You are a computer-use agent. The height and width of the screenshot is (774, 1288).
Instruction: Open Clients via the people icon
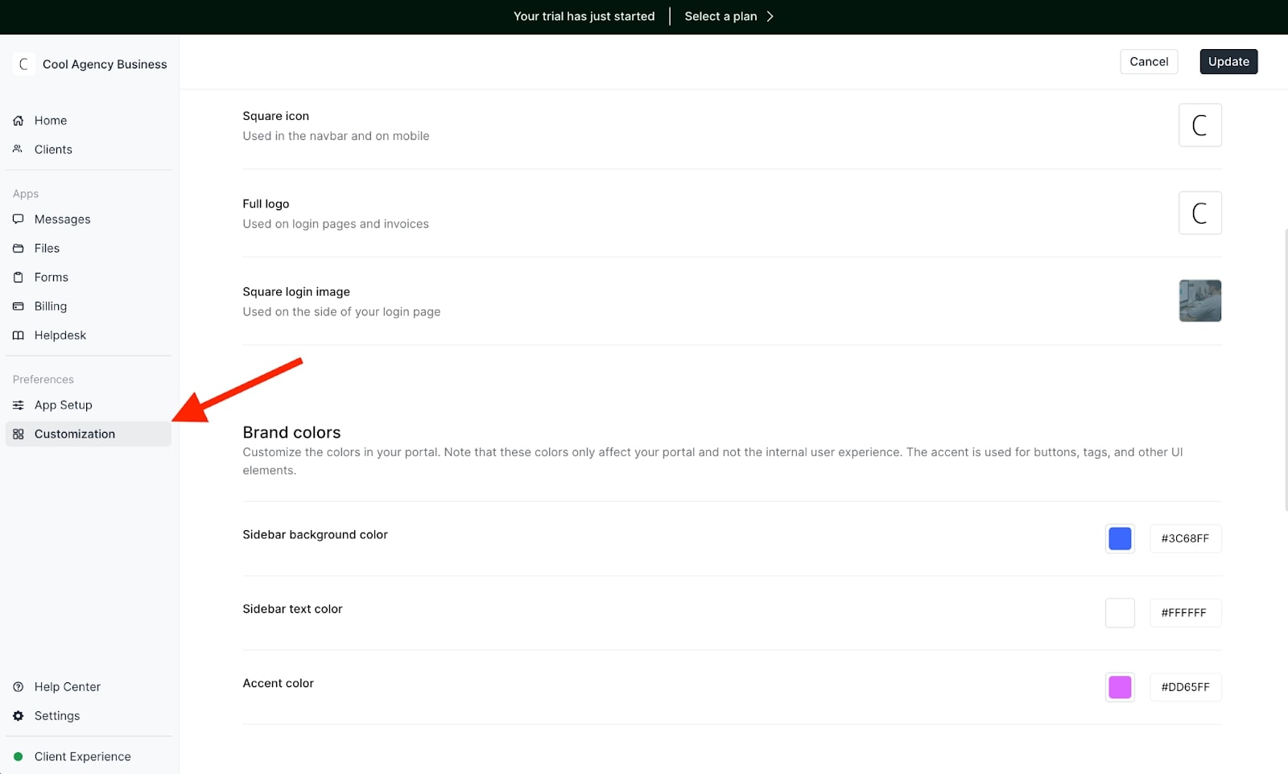(x=19, y=150)
